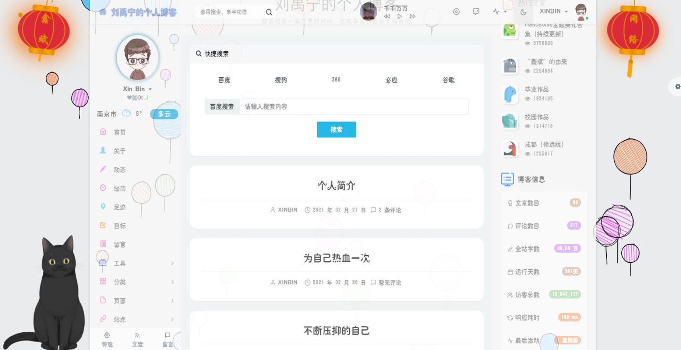The image size is (681, 350).
Task: Open 足迹 in the sidebar
Action: (119, 207)
